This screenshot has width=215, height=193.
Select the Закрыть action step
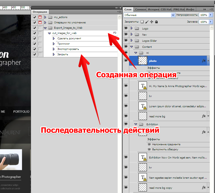pyautogui.click(x=80, y=54)
